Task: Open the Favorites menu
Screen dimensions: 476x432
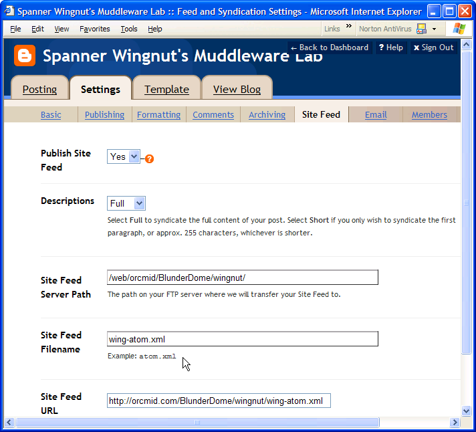Action: click(95, 29)
